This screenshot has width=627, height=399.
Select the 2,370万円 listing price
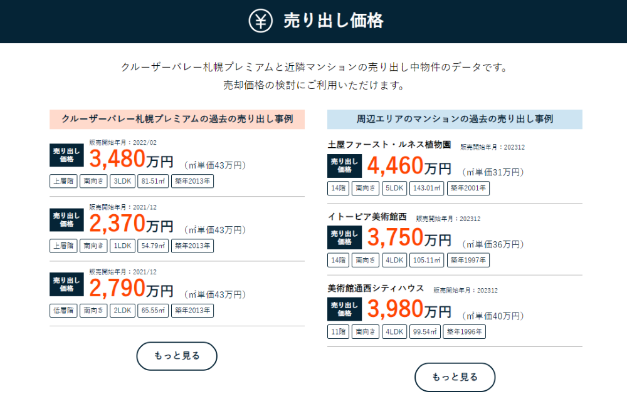click(x=131, y=223)
